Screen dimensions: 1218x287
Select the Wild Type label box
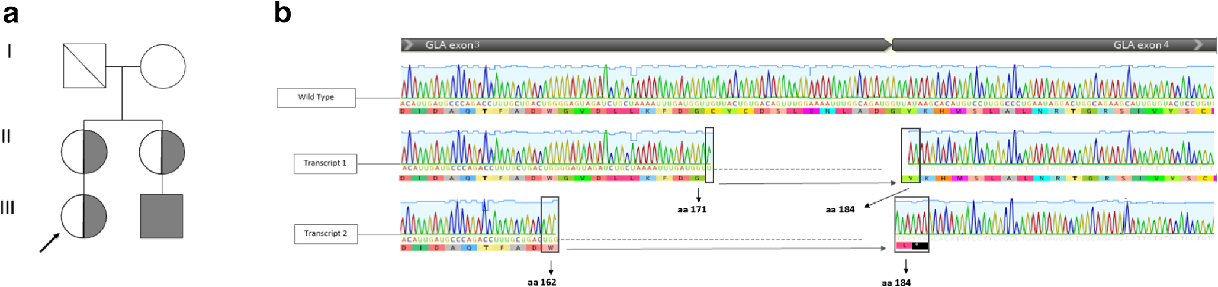coord(316,98)
